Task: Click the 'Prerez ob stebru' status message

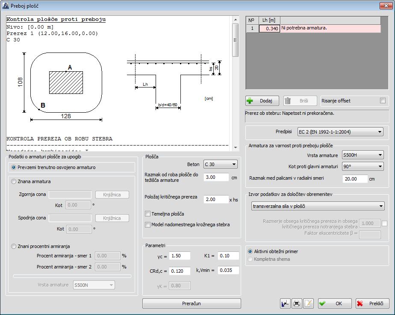Action: (x=289, y=113)
